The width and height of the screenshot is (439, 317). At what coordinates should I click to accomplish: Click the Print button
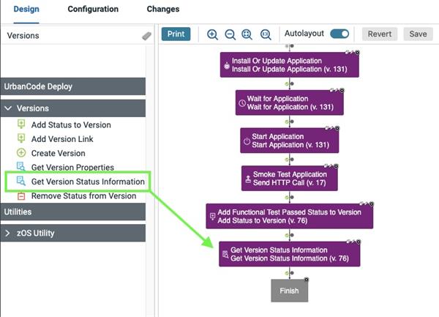176,34
